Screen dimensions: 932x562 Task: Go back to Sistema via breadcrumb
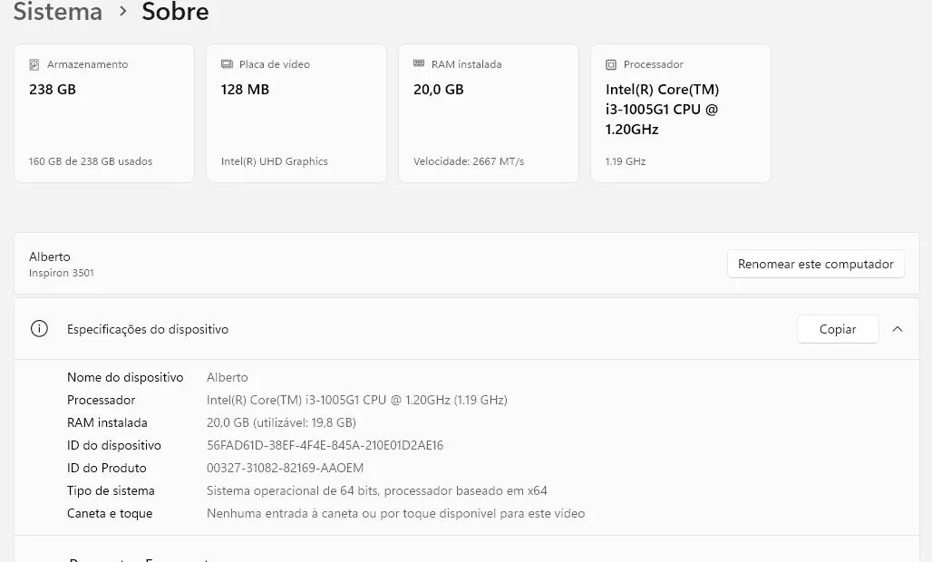pyautogui.click(x=58, y=12)
